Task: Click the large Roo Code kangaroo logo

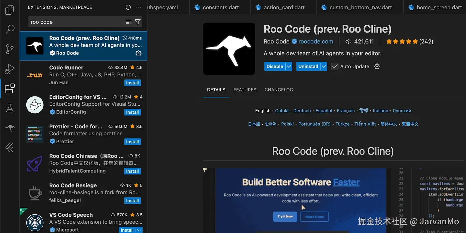Action: pos(229,49)
